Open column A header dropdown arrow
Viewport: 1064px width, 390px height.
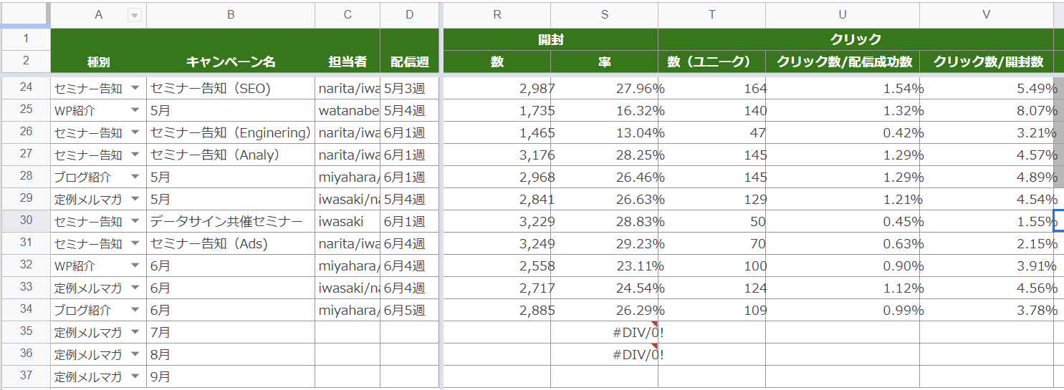[x=135, y=16]
